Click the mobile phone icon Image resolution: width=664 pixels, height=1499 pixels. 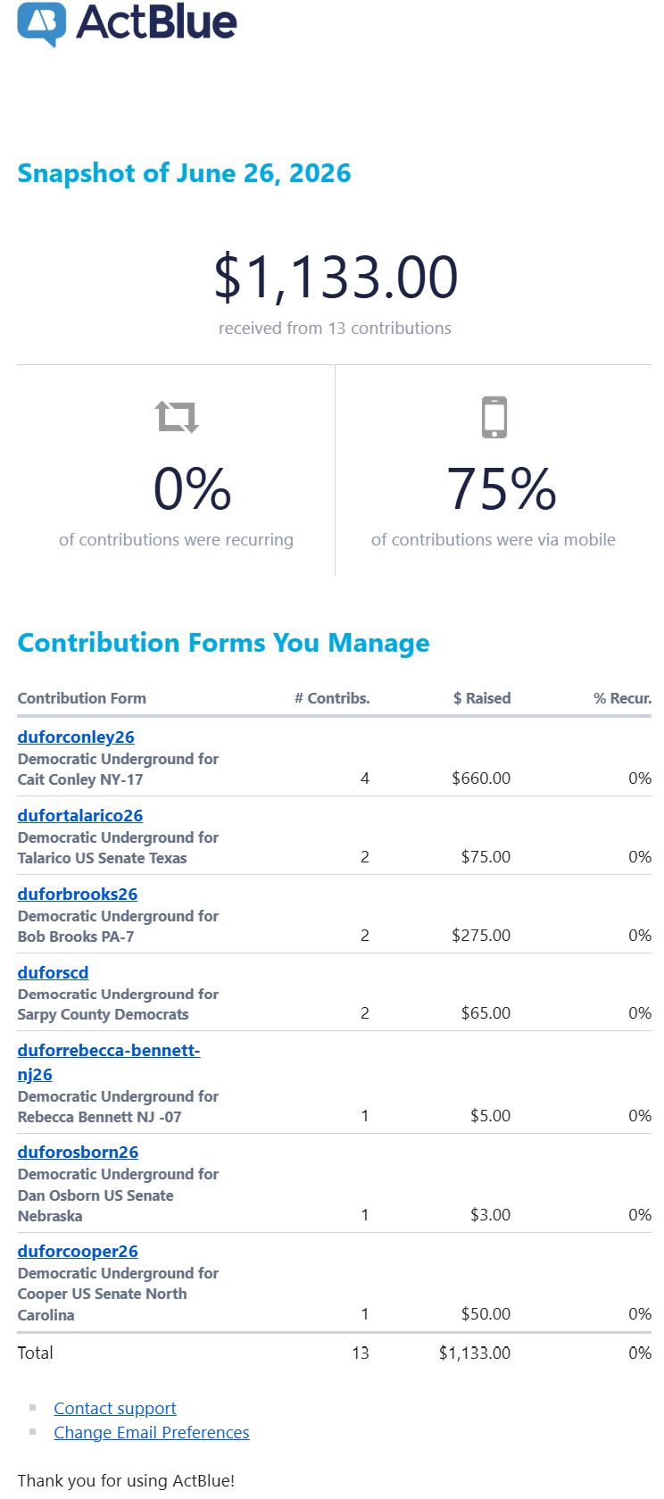pyautogui.click(x=494, y=417)
